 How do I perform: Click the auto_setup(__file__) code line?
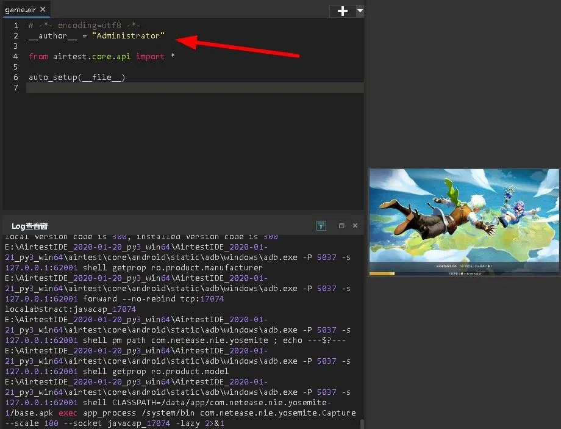click(x=77, y=78)
